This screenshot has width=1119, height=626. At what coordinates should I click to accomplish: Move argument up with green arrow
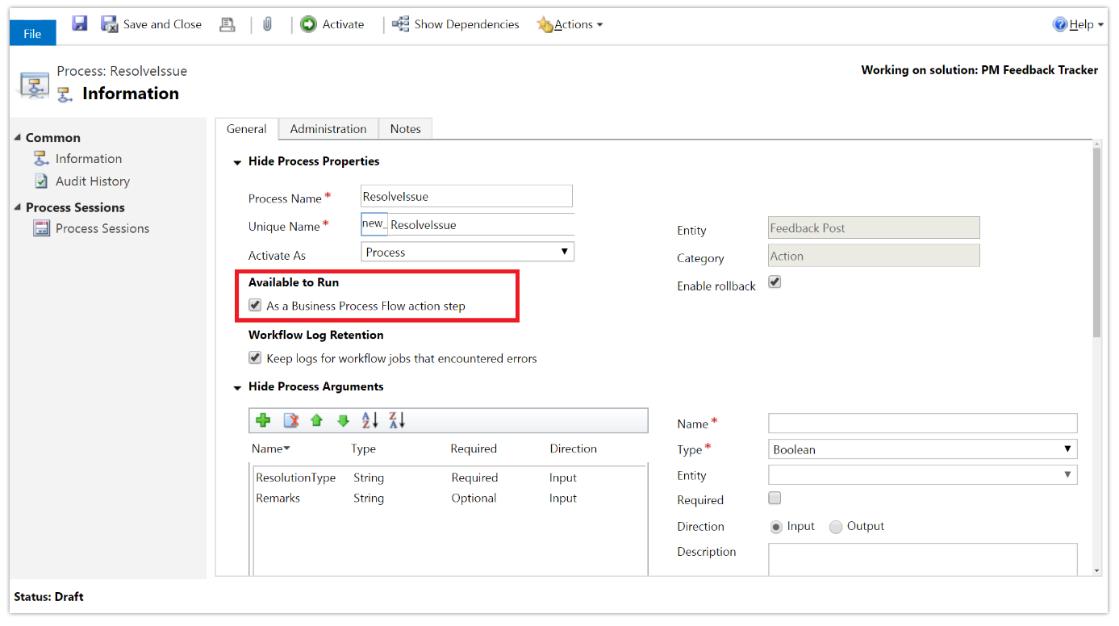[316, 420]
